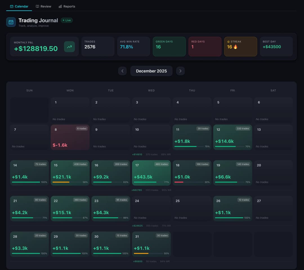Click the next month chevron arrow
Image resolution: width=304 pixels, height=270 pixels.
180,71
